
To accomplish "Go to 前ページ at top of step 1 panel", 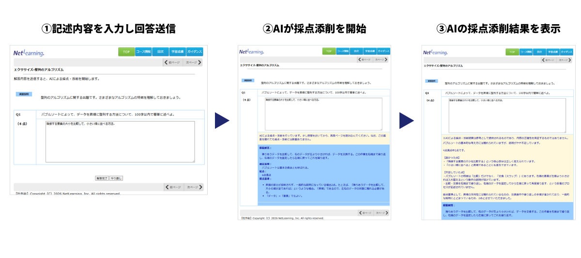I will pyautogui.click(x=172, y=62).
